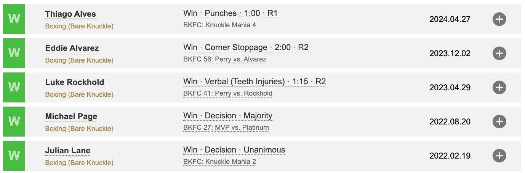Click Win · Verbal (Teeth Injuries) result text
525x173 pixels.
pos(254,82)
